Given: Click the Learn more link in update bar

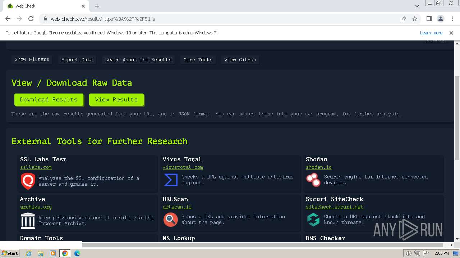Looking at the screenshot, I should point(431,33).
